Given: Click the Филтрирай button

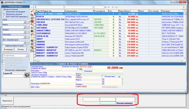Looking at the screenshot, I should pyautogui.click(x=8, y=49).
